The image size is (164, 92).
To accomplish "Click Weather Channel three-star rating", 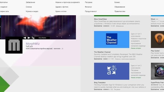I will pyautogui.click(x=107, y=59).
